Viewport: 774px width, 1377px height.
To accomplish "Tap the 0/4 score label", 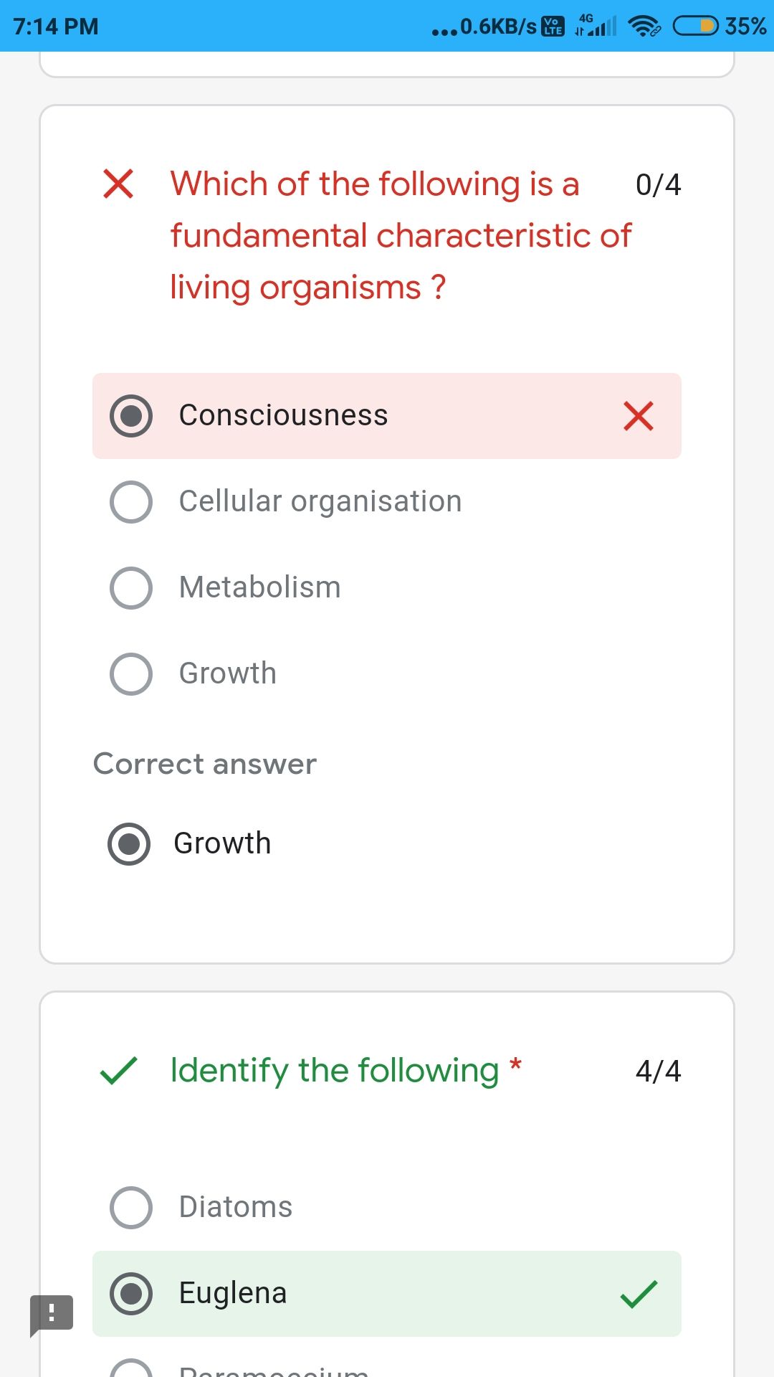I will [x=658, y=185].
